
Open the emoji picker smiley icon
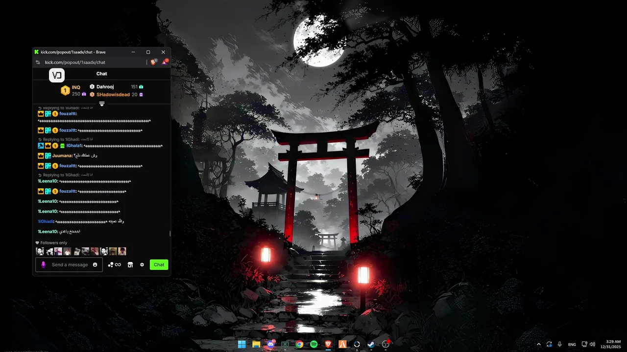[95, 264]
